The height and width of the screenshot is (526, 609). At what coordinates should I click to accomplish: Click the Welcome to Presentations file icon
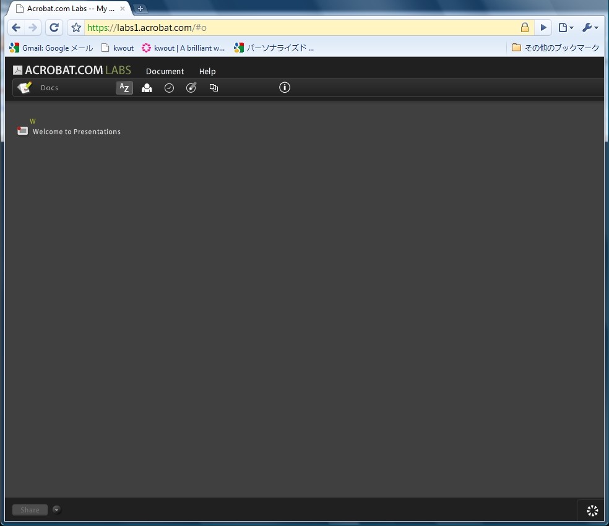[x=22, y=131]
